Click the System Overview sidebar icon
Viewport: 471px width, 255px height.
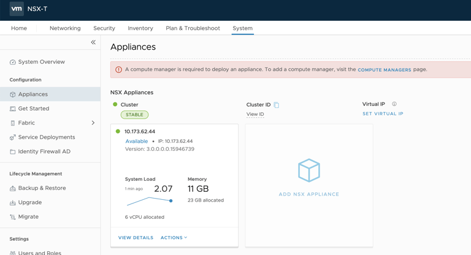13,62
